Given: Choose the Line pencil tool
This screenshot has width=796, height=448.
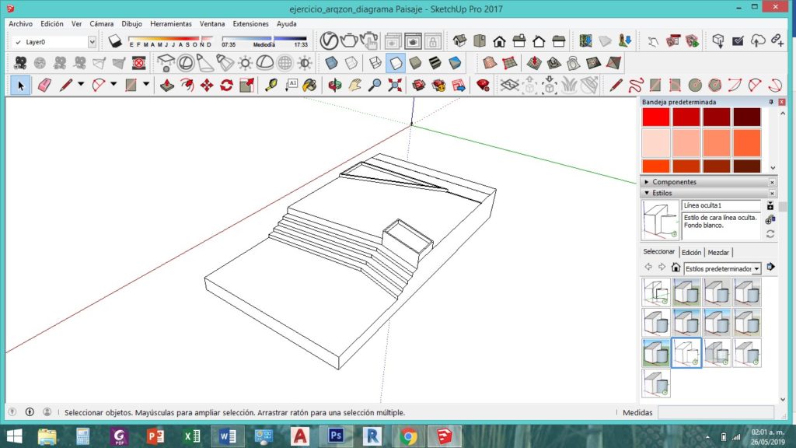Looking at the screenshot, I should [x=65, y=86].
